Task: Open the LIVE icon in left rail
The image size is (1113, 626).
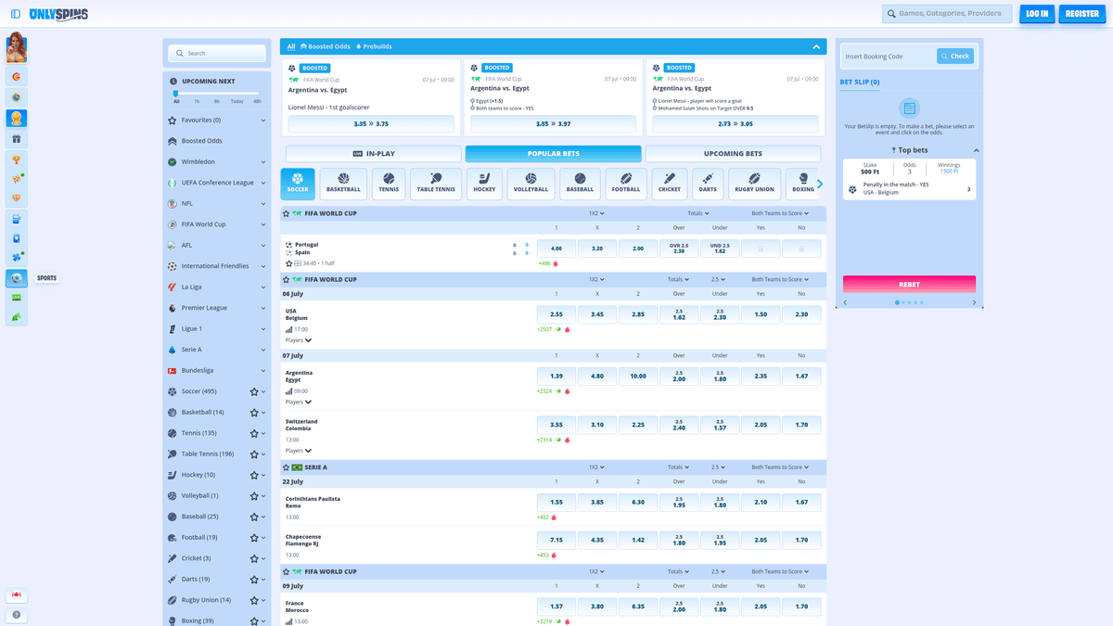Action: [x=16, y=298]
